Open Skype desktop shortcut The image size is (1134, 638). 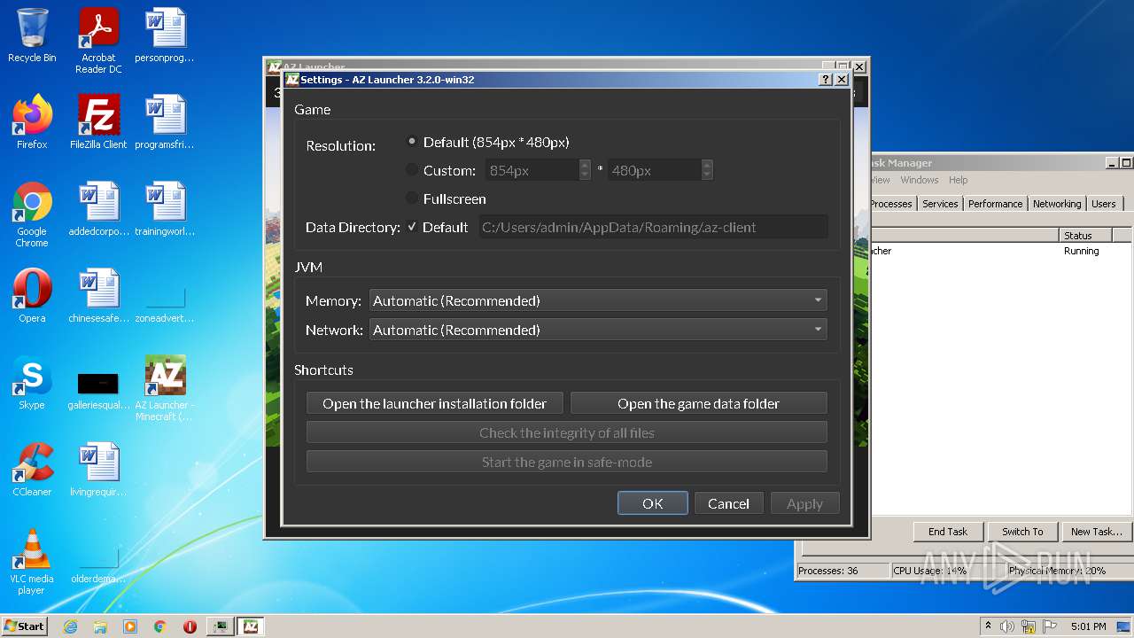tap(32, 383)
